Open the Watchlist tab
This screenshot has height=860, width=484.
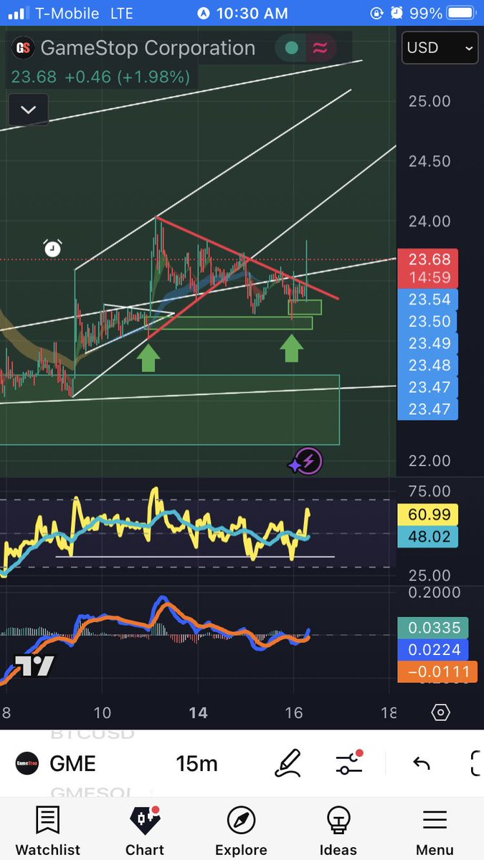[48, 831]
